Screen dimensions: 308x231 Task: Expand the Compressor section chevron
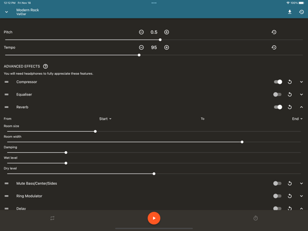[301, 82]
